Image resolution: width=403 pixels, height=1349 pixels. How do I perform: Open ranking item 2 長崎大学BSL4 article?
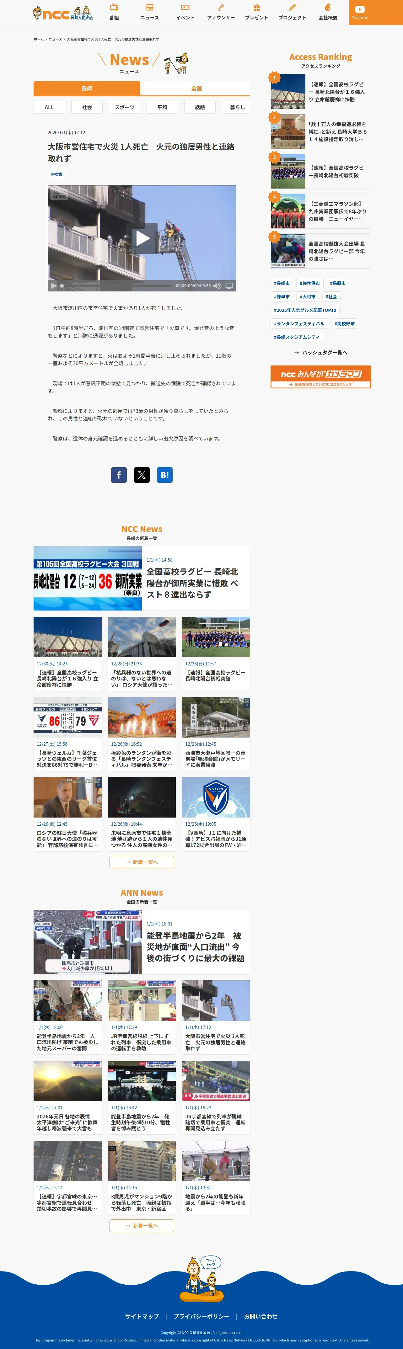[321, 131]
